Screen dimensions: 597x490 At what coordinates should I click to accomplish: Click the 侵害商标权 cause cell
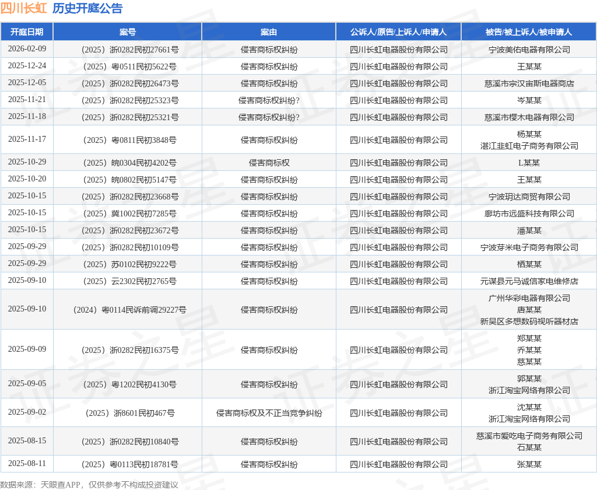(269, 163)
